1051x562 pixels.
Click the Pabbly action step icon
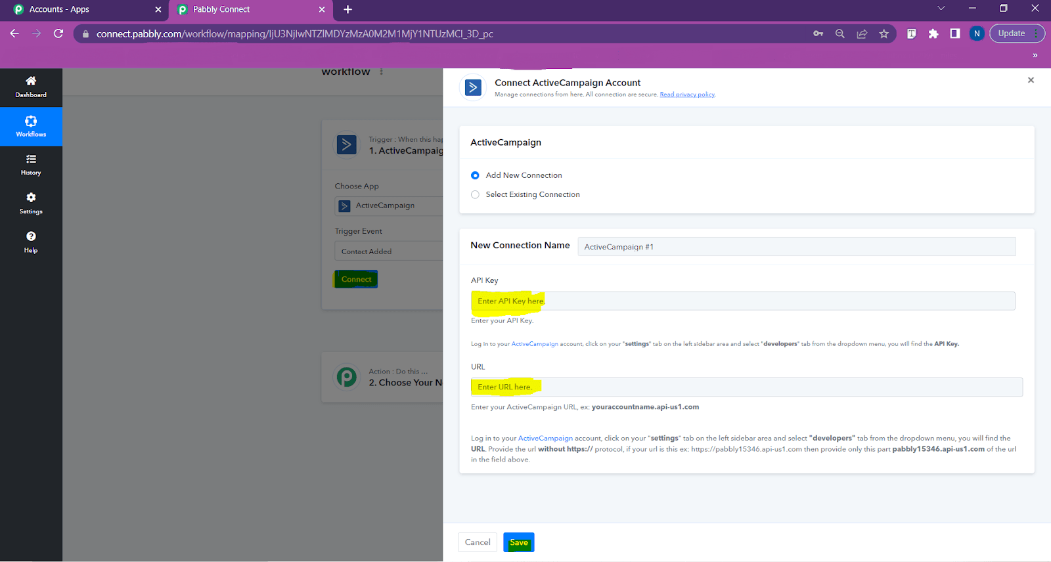point(347,377)
